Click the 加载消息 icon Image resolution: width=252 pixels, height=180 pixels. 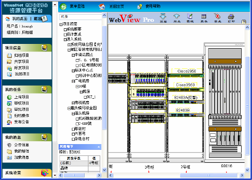click(x=9, y=157)
